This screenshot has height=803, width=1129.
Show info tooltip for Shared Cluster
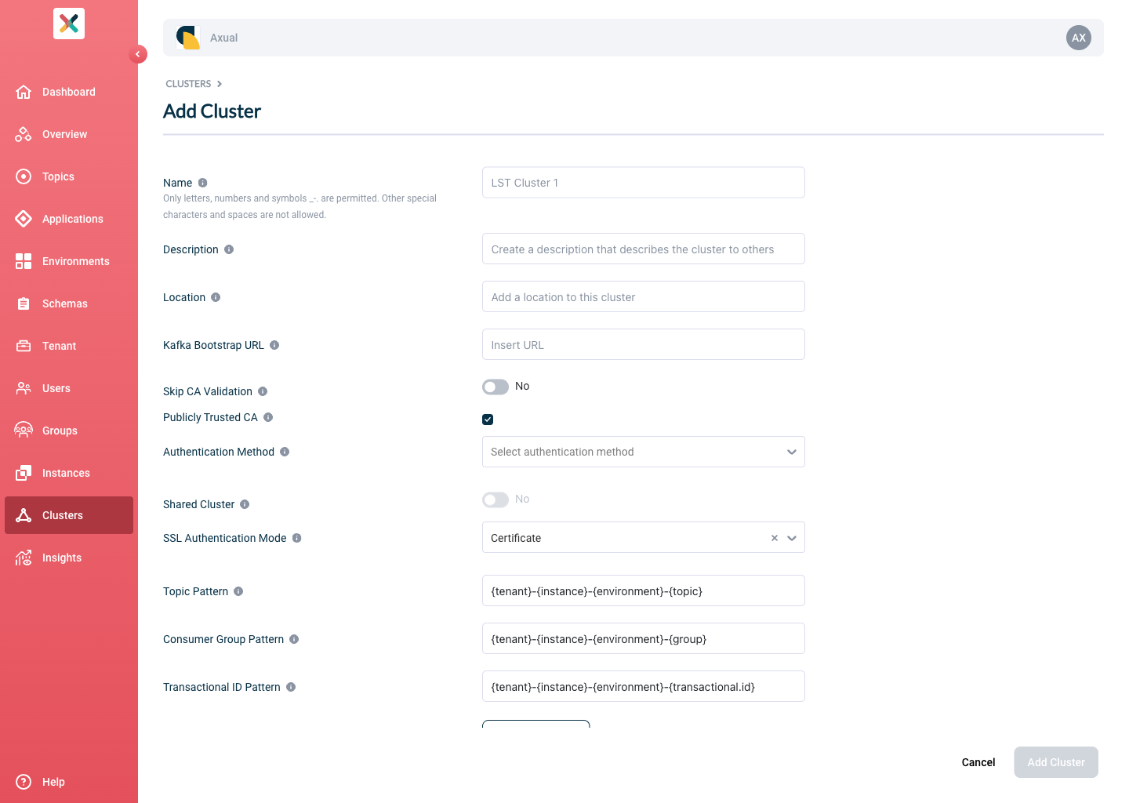pos(245,504)
